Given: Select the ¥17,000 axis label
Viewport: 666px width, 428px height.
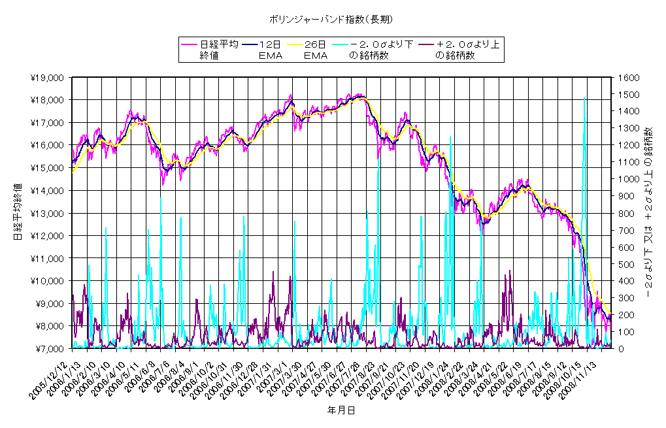Looking at the screenshot, I should 47,123.
